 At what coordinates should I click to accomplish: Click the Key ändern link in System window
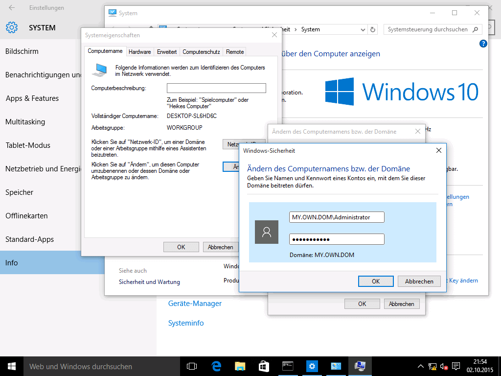point(463,281)
